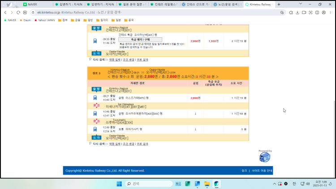Screen dimensions: 336x189
Task: Click the Powered by train logo
Action: 265,157
